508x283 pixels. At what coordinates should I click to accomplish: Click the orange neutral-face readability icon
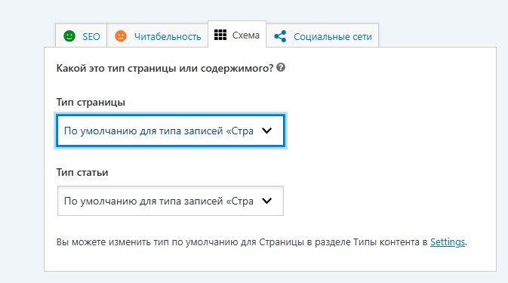tap(121, 36)
